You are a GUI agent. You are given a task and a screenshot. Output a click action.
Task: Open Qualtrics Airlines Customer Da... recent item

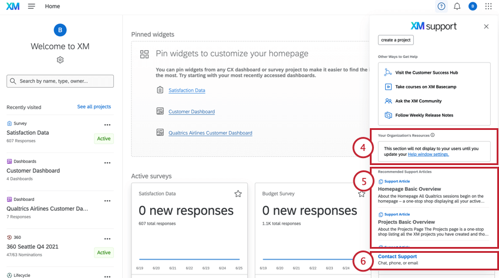(47, 208)
